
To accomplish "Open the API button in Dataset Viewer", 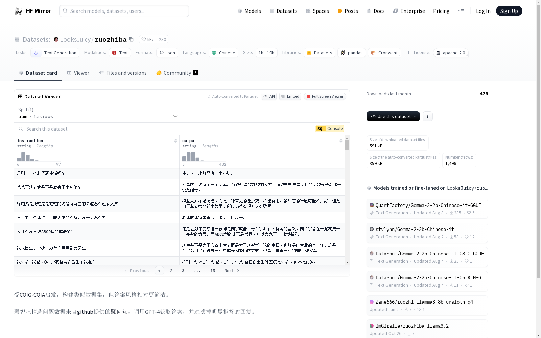I will point(269,96).
